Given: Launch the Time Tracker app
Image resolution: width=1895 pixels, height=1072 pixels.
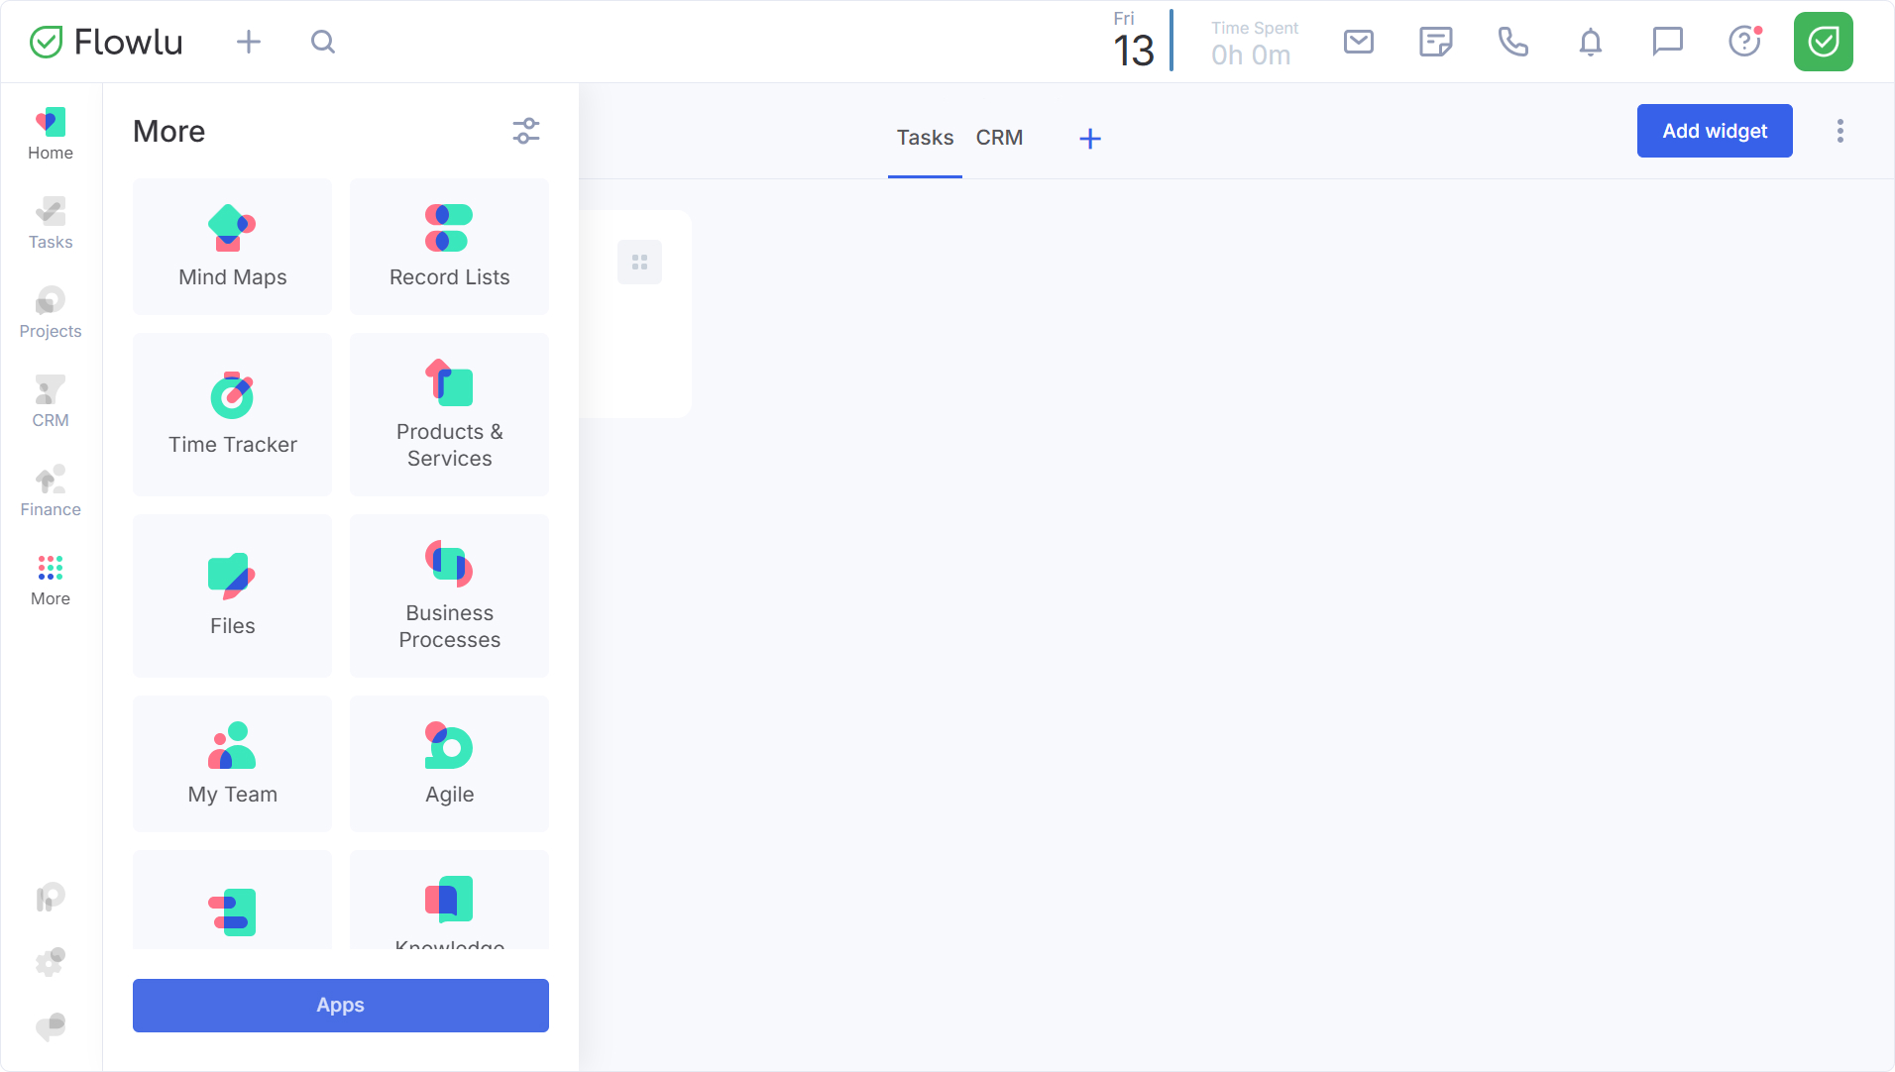Looking at the screenshot, I should click(232, 414).
